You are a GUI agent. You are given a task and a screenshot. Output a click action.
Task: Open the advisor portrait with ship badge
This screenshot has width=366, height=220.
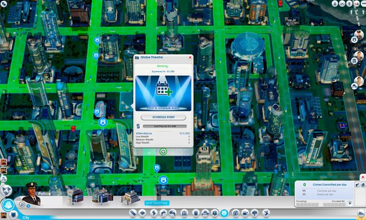tap(359, 81)
